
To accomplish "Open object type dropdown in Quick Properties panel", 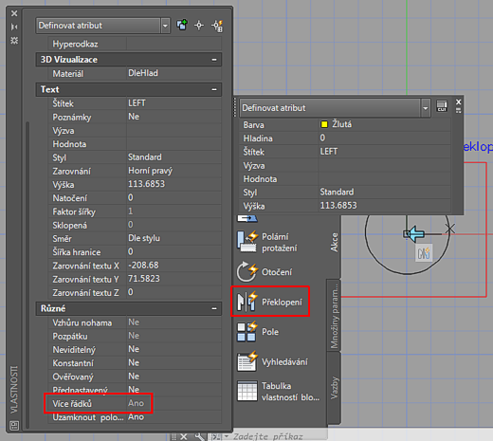I will [x=426, y=108].
